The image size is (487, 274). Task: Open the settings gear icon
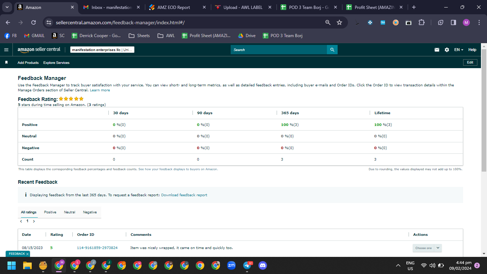(447, 50)
